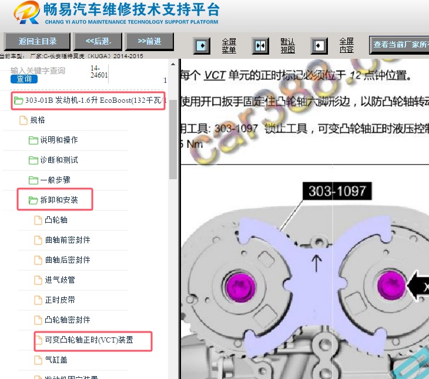Click the document icon beside 正时皮带
Screen dimensions: 429x379
tap(38, 300)
